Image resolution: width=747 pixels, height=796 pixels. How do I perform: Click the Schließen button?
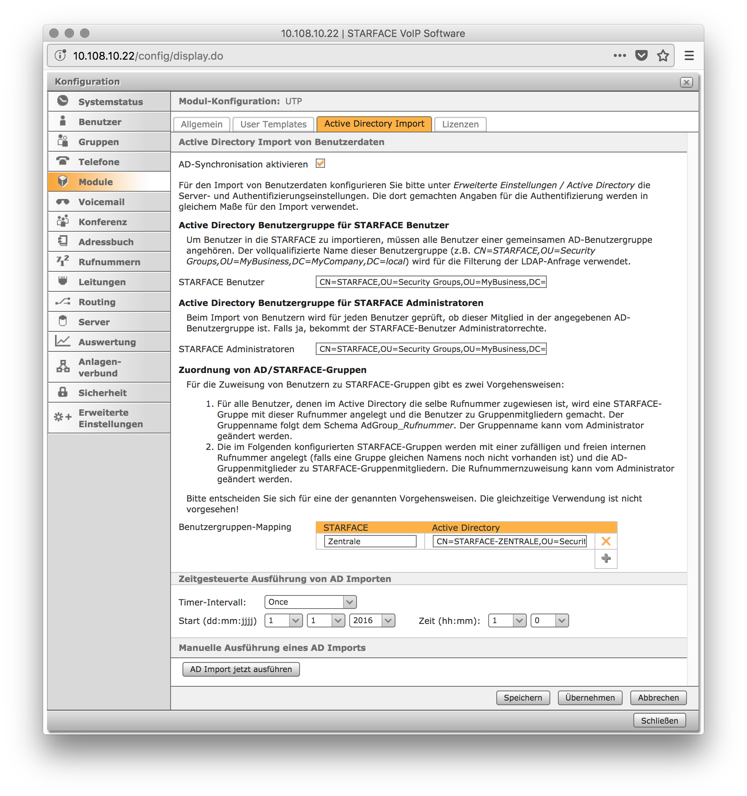pos(660,721)
